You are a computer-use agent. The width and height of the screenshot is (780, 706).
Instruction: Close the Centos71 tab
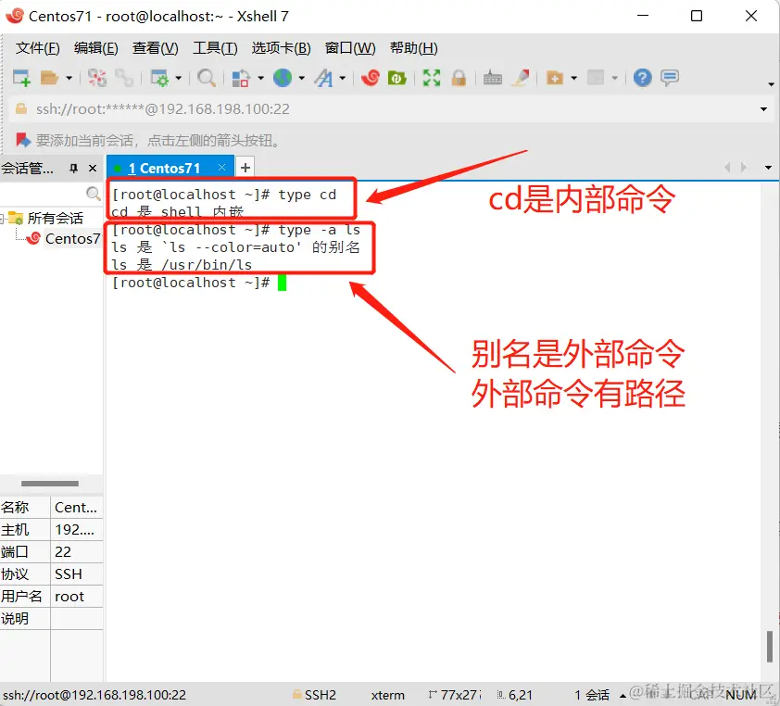click(x=221, y=168)
